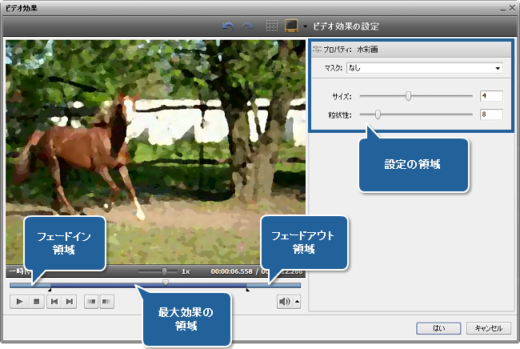520x349 pixels.
Task: Click the fade-out boundary marker on timeline
Action: pyautogui.click(x=247, y=290)
